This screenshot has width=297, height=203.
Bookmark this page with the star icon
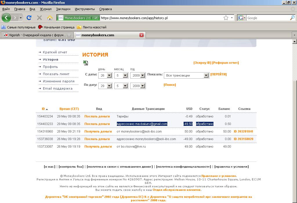(x=226, y=18)
